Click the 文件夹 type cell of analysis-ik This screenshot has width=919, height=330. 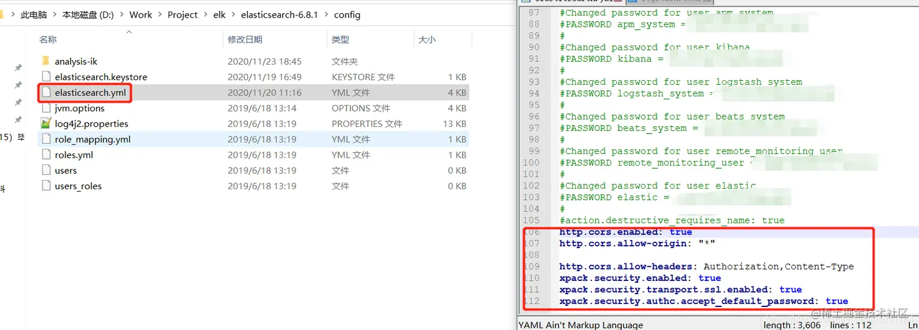(345, 61)
